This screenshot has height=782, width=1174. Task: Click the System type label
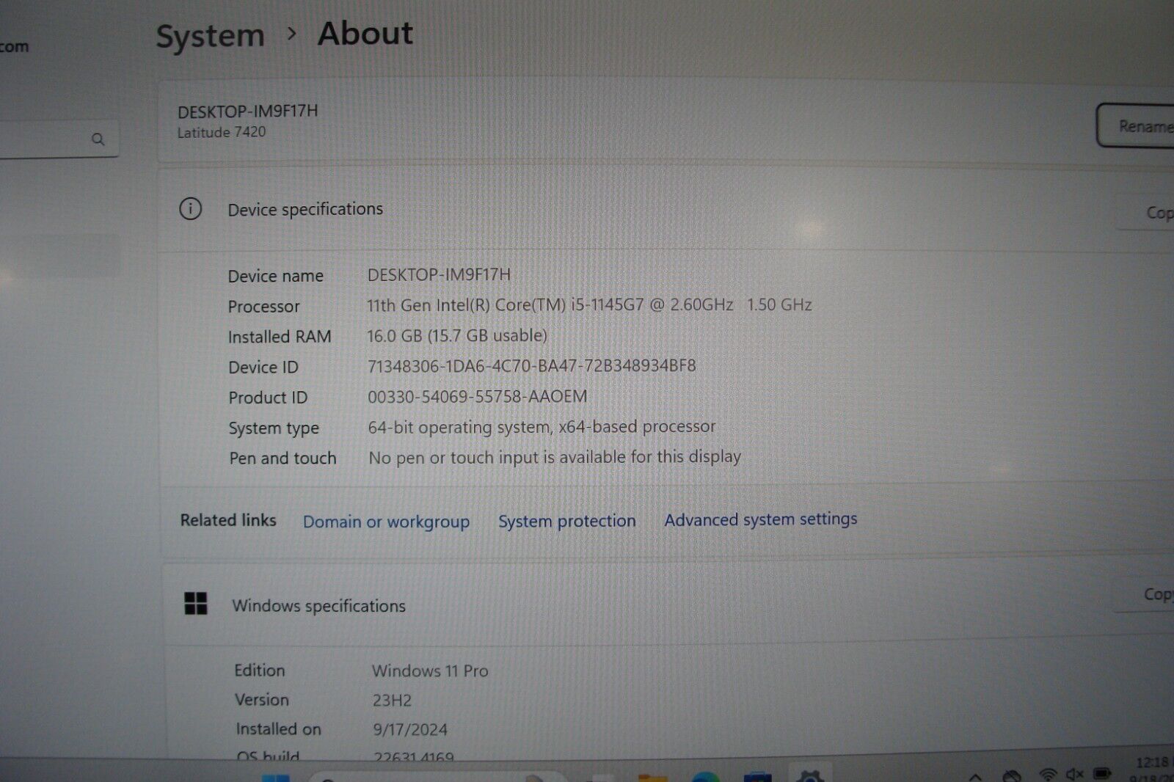pyautogui.click(x=274, y=428)
